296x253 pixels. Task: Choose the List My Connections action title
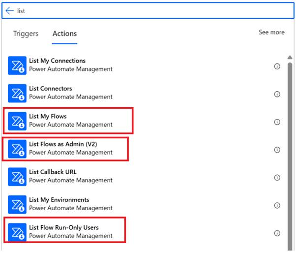pos(57,61)
